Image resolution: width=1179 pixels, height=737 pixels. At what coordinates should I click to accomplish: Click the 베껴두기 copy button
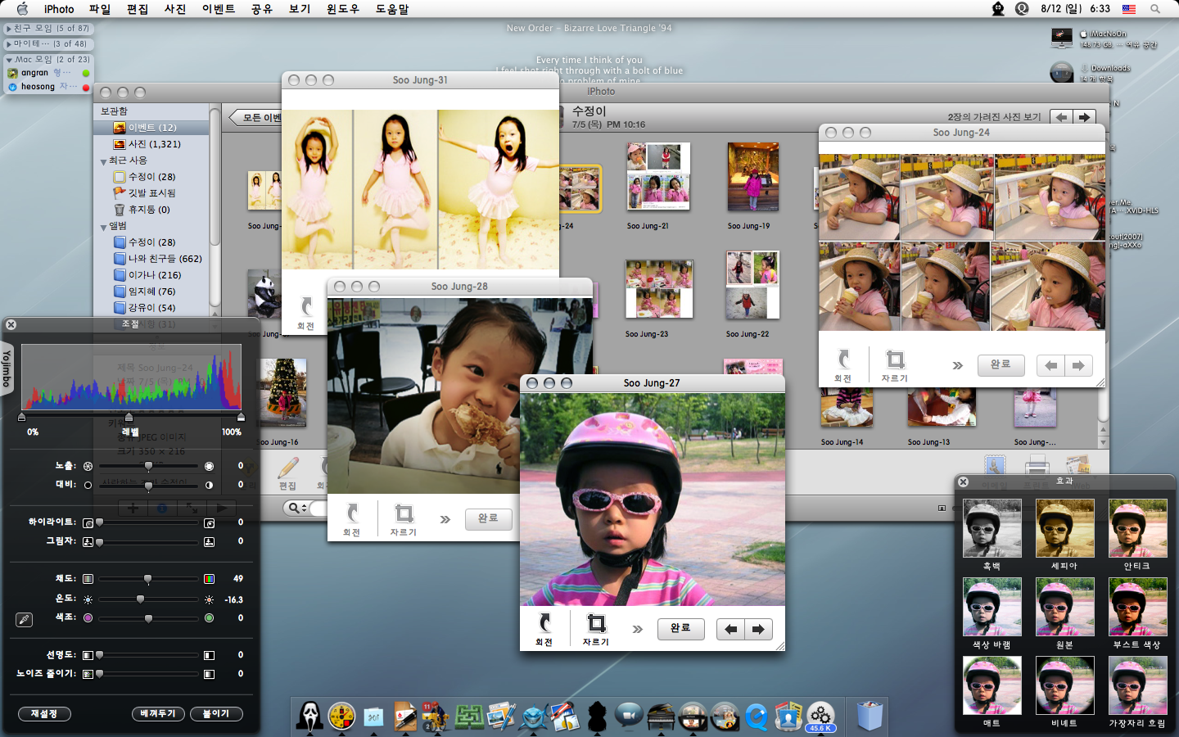[157, 714]
